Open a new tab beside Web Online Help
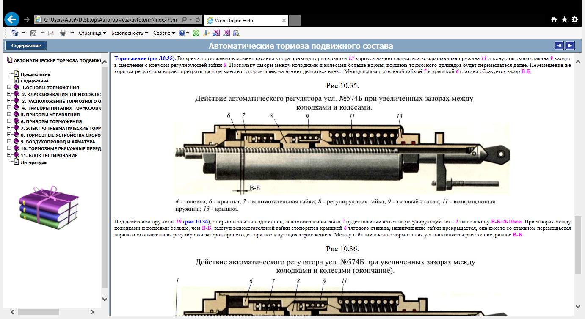 tap(295, 20)
